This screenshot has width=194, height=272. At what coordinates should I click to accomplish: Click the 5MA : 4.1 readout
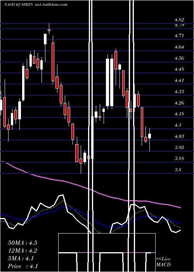click(21, 259)
